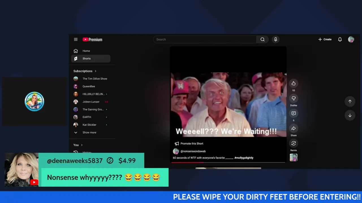362x203 pixels.
Task: Click the @deenaweeks5837 super chat name
Action: 75,161
